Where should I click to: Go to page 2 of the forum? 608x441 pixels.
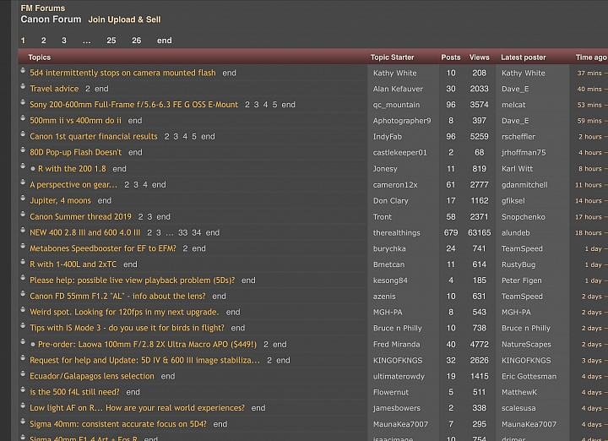pyautogui.click(x=43, y=41)
